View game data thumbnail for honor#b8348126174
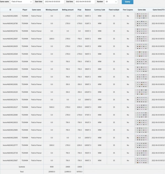The image size is (165, 174). [x=142, y=99]
